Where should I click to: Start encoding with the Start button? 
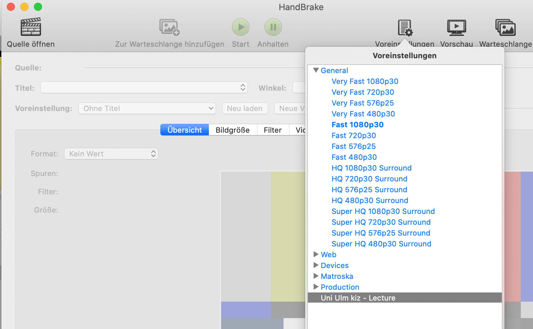coord(241,27)
